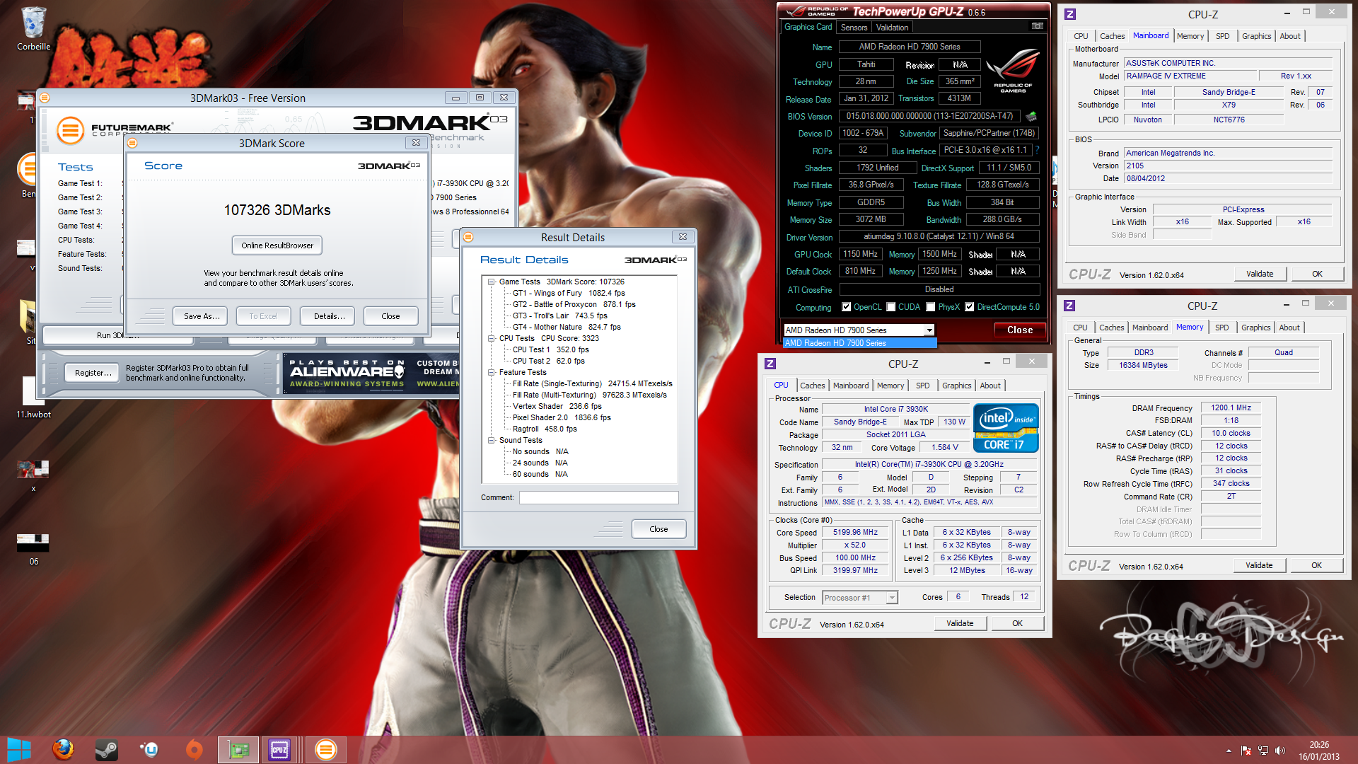Click the GPU-Z BIOS save chip icon

click(x=1031, y=116)
